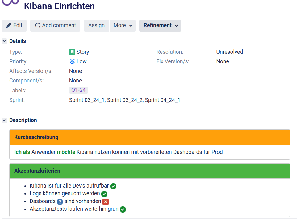Click the Details section heading
Screen dimensions: 297x224
(x=18, y=41)
